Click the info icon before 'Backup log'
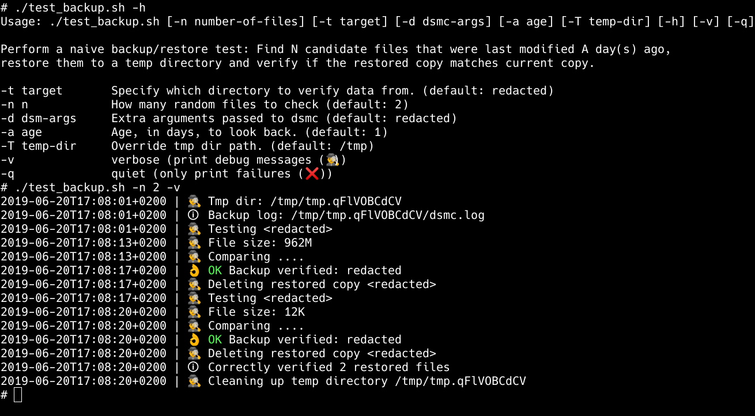The image size is (755, 416). point(194,215)
